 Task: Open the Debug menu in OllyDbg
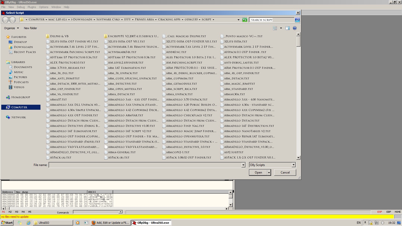pyautogui.click(x=21, y=7)
